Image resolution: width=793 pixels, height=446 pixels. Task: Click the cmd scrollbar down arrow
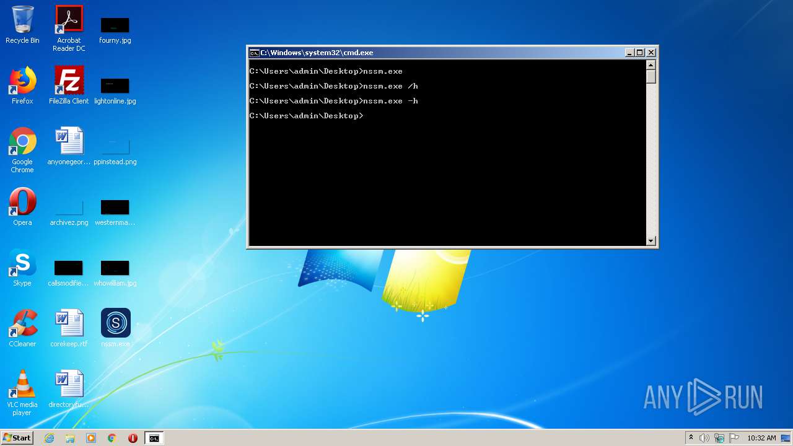651,241
